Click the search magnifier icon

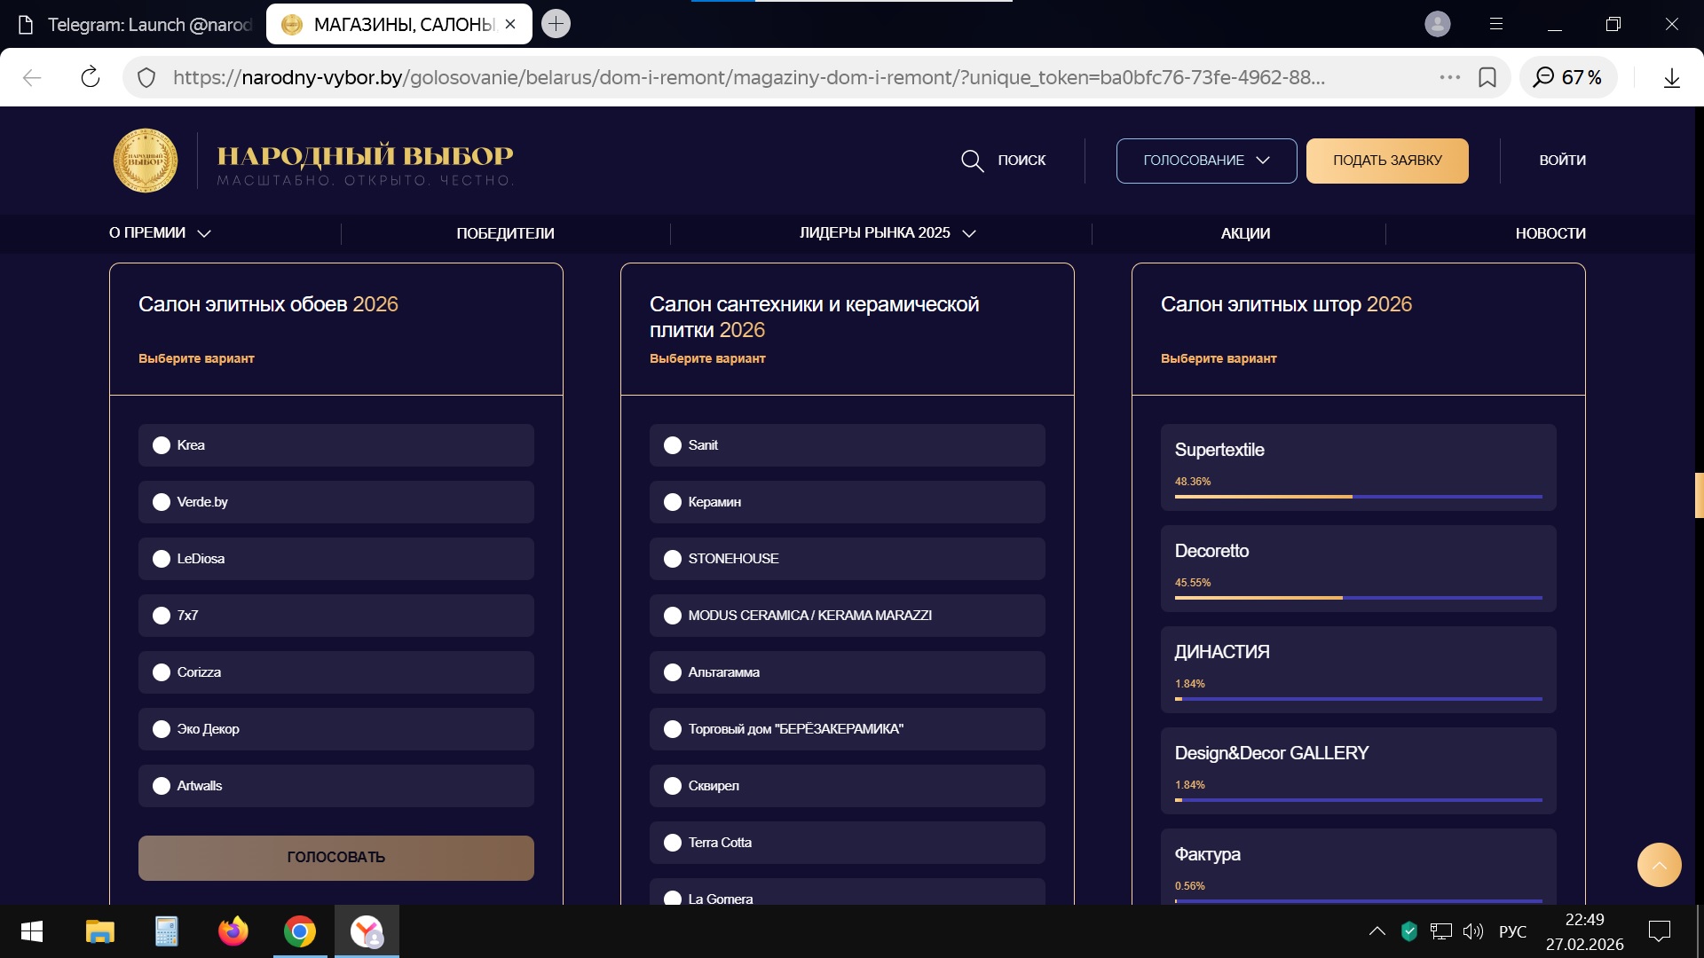pos(972,161)
